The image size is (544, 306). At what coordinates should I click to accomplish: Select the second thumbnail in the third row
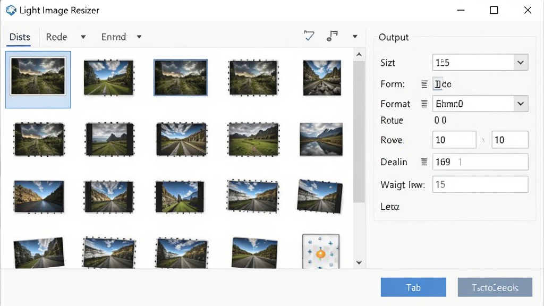109,197
